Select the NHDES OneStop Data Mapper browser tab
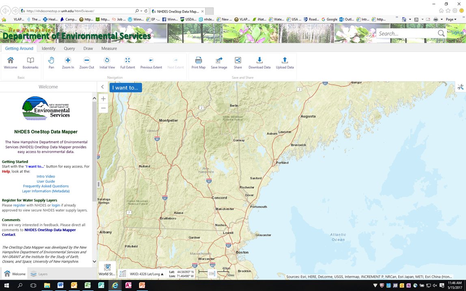The image size is (466, 291). click(177, 11)
